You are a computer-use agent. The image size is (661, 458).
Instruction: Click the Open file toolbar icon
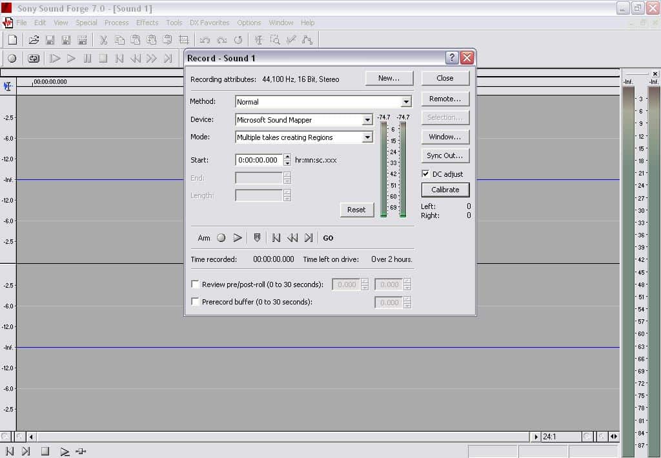pyautogui.click(x=34, y=40)
